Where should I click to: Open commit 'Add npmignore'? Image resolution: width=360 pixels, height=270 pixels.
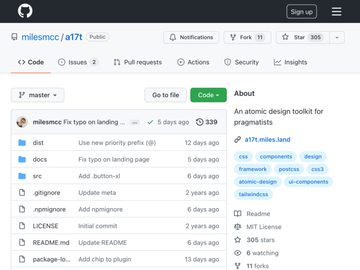coord(101,209)
